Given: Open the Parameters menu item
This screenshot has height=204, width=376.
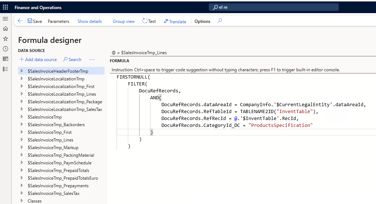Looking at the screenshot, I should 58,21.
